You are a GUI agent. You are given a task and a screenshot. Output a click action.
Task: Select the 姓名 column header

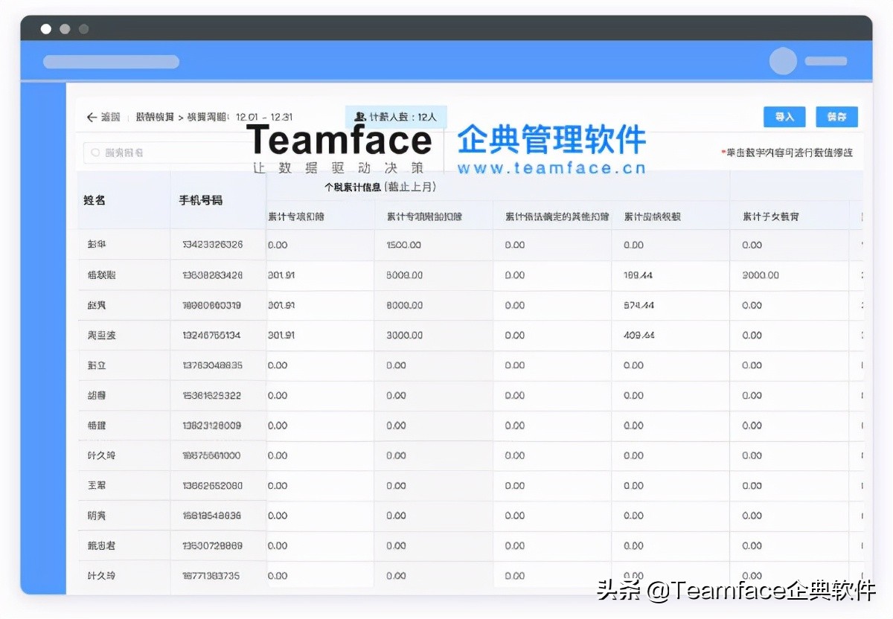pos(95,200)
